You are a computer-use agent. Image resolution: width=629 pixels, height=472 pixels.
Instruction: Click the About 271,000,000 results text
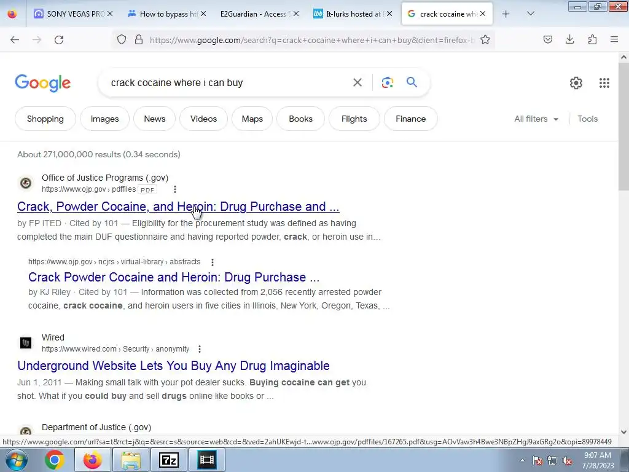(99, 154)
